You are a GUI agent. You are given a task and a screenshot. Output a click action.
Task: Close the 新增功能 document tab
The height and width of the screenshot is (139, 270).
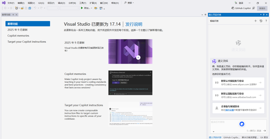click(16, 15)
